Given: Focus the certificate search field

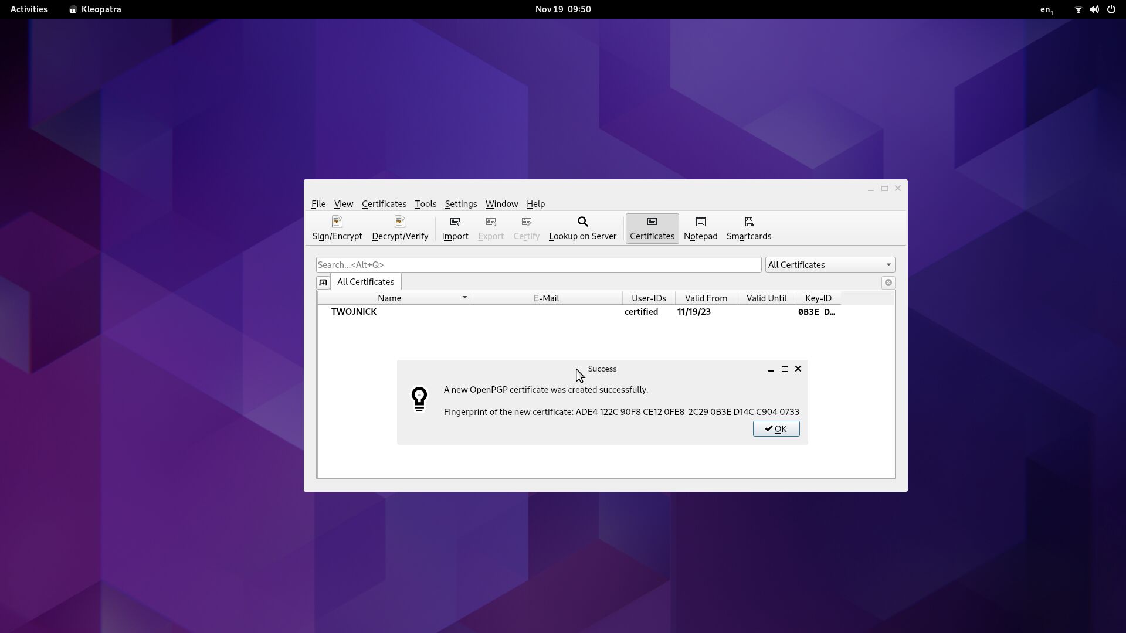Looking at the screenshot, I should (x=538, y=265).
